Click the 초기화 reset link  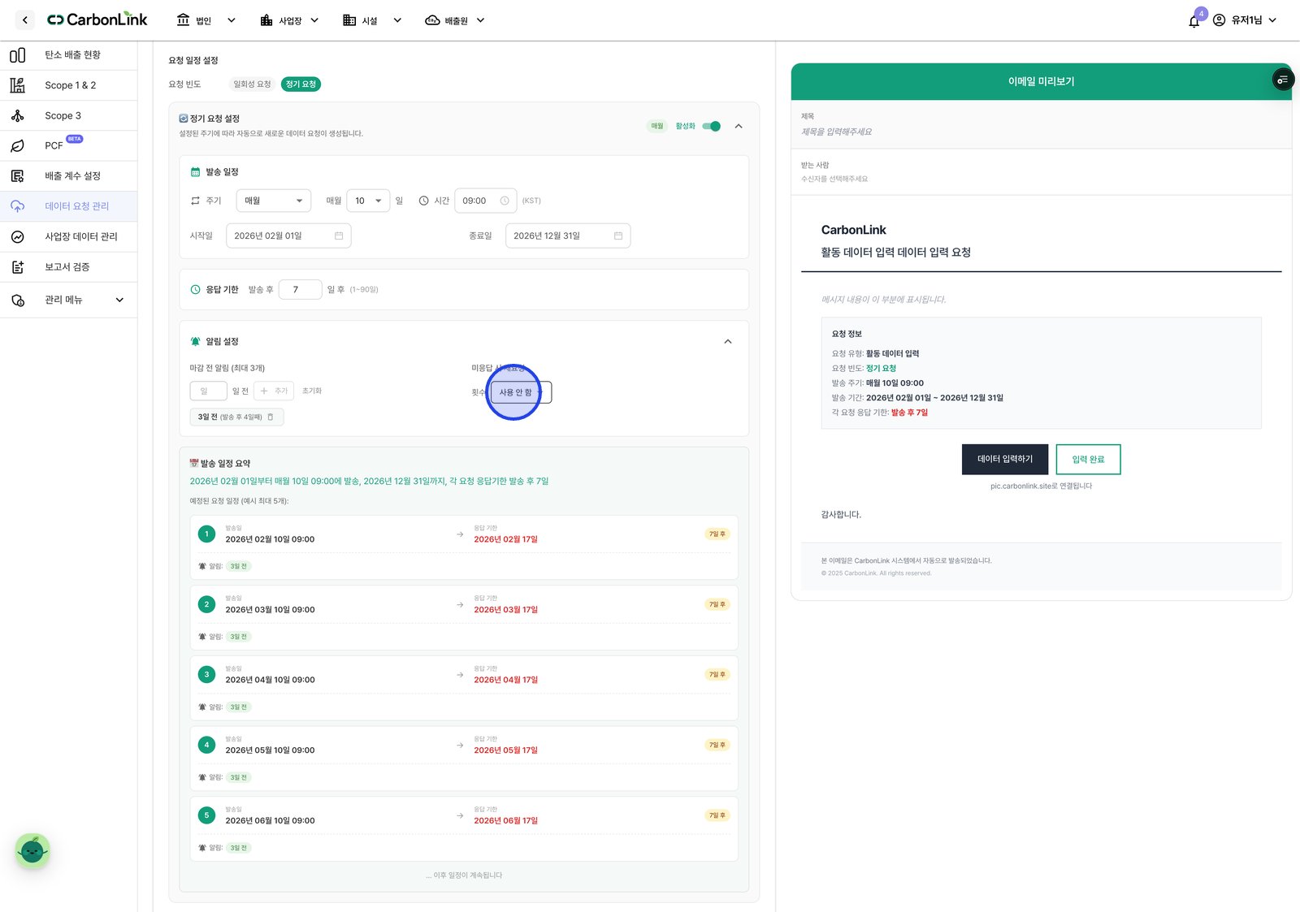click(x=312, y=391)
